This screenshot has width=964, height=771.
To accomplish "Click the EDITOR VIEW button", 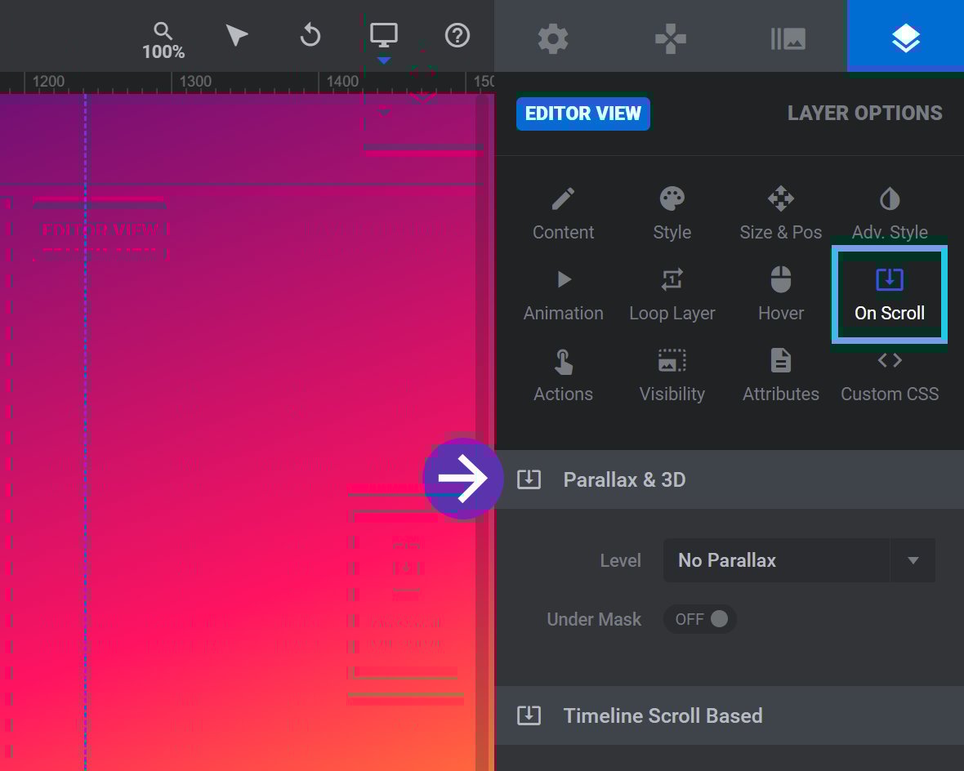I will [582, 114].
